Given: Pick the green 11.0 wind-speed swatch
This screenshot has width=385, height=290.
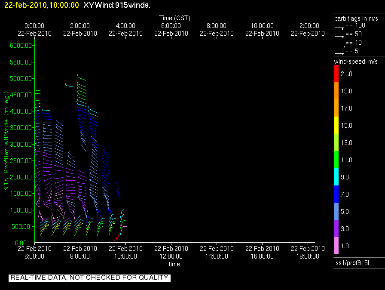Looking at the screenshot, I should pyautogui.click(x=336, y=160).
